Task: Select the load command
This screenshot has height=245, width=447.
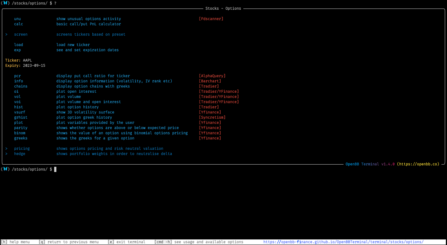Action: point(19,45)
